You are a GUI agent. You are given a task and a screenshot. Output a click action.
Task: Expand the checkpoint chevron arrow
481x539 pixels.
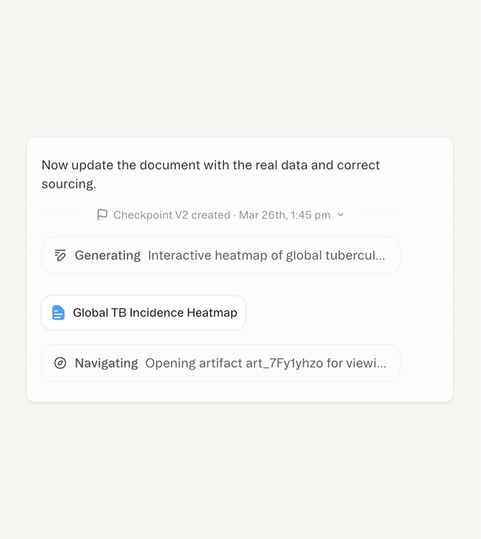click(x=340, y=215)
